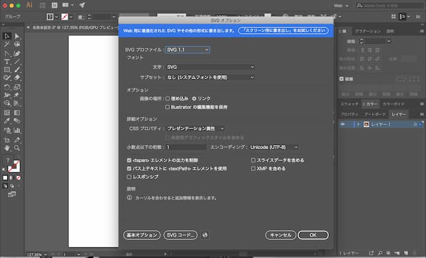The width and height of the screenshot is (426, 258).
Task: Select the Direct Selection tool
Action: [17, 36]
